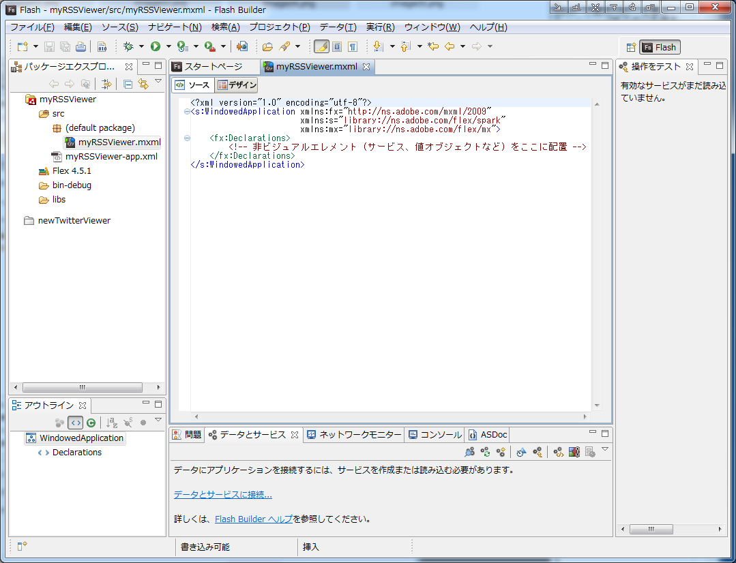Click the search flashlight icon

284,46
